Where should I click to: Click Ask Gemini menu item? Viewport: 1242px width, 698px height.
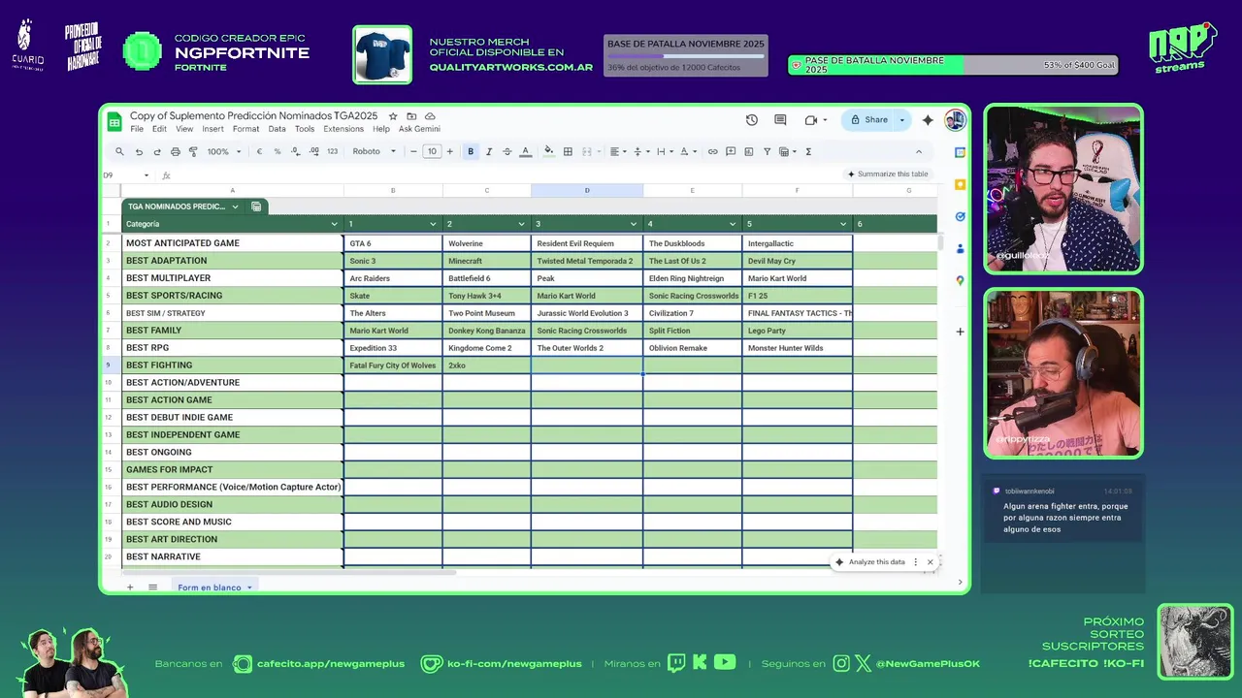click(419, 129)
